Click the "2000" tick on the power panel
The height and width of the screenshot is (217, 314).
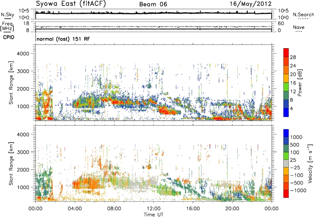pyautogui.click(x=23, y=89)
